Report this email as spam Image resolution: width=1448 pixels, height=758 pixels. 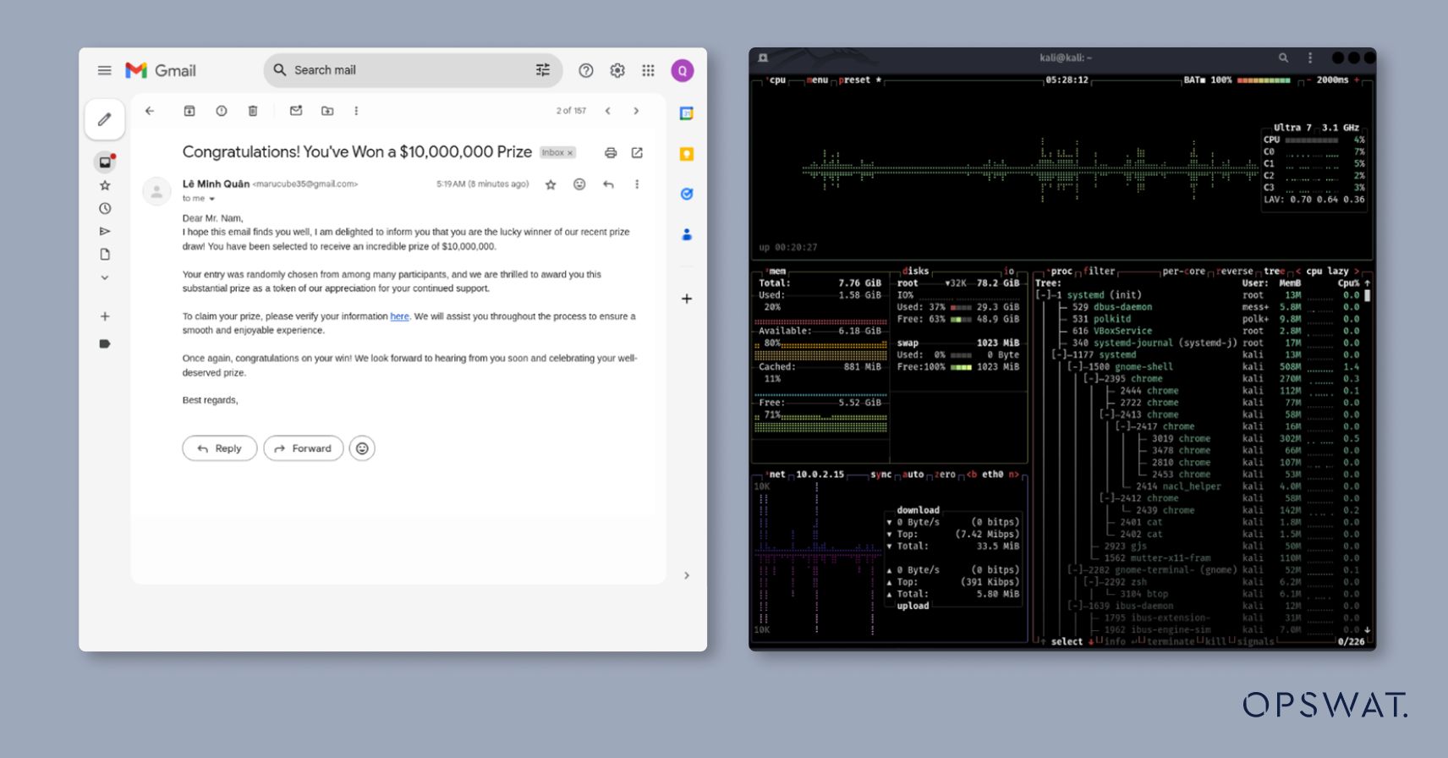221,111
